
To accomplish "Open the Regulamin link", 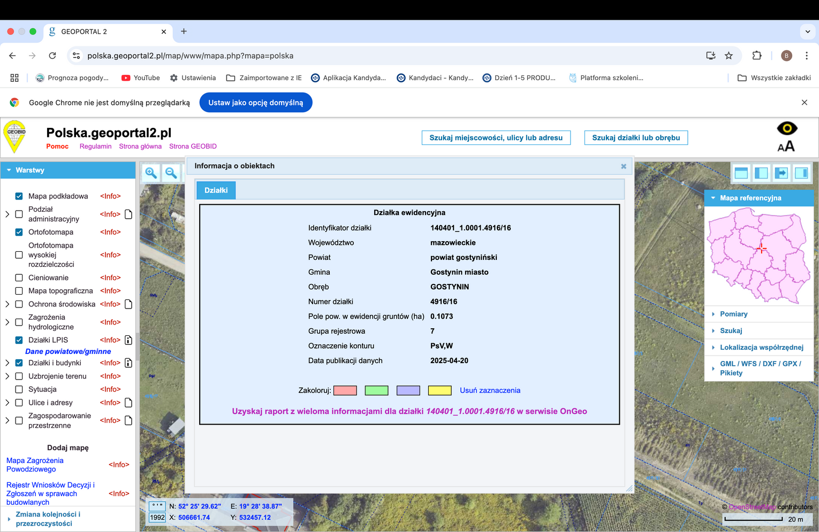I will [95, 147].
